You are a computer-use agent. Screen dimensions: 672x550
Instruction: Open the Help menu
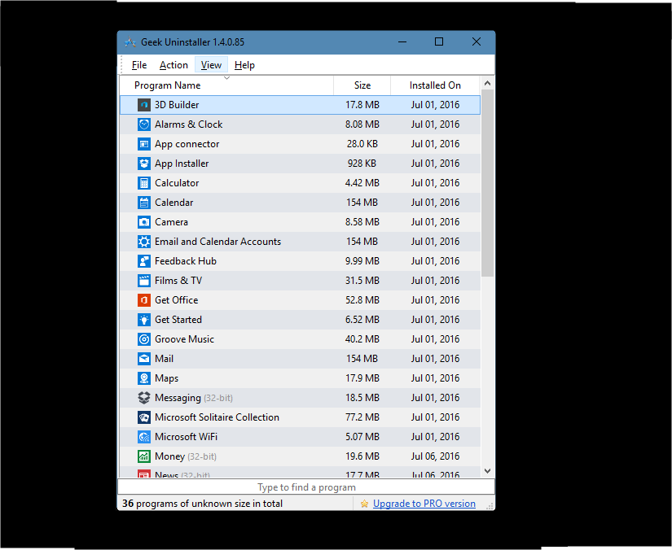point(244,65)
